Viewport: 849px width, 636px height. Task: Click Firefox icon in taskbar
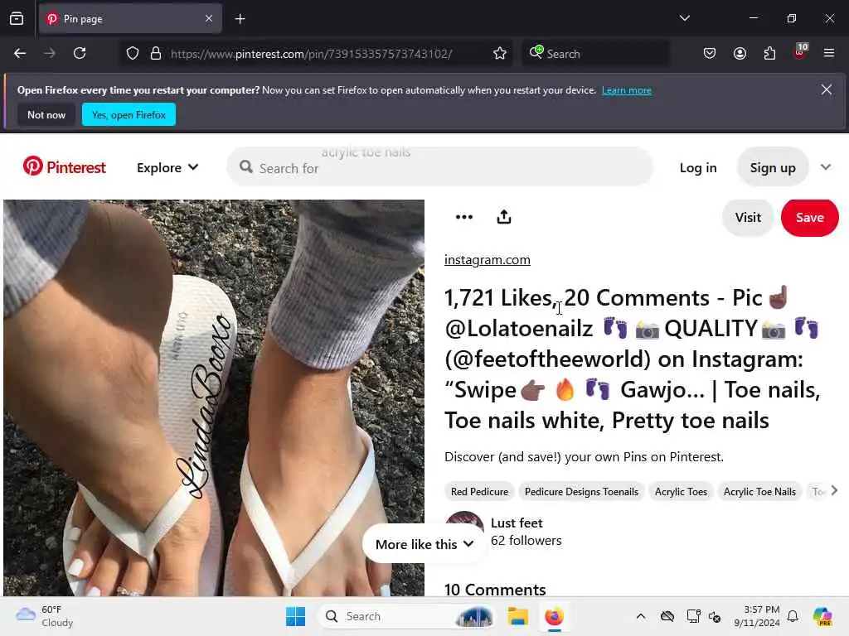(x=554, y=616)
